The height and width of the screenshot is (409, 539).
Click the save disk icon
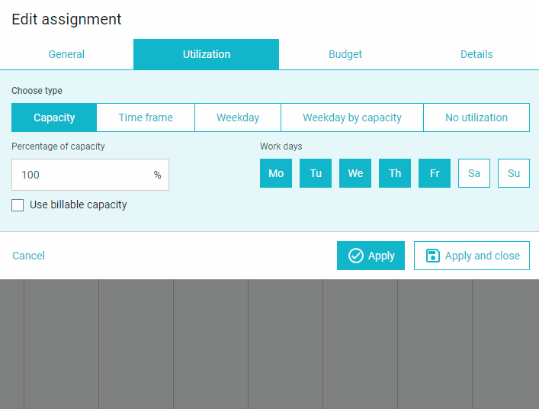[x=433, y=256]
